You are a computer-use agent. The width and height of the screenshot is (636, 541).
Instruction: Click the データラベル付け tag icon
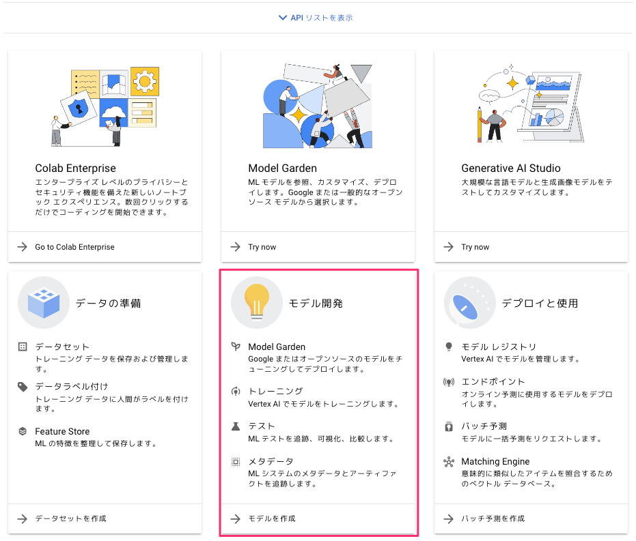[x=23, y=387]
